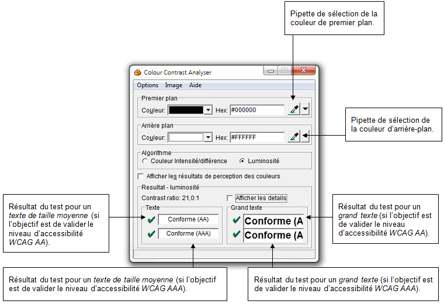Tick the Afficher les details checkbox
The width and height of the screenshot is (444, 304).
tap(230, 198)
